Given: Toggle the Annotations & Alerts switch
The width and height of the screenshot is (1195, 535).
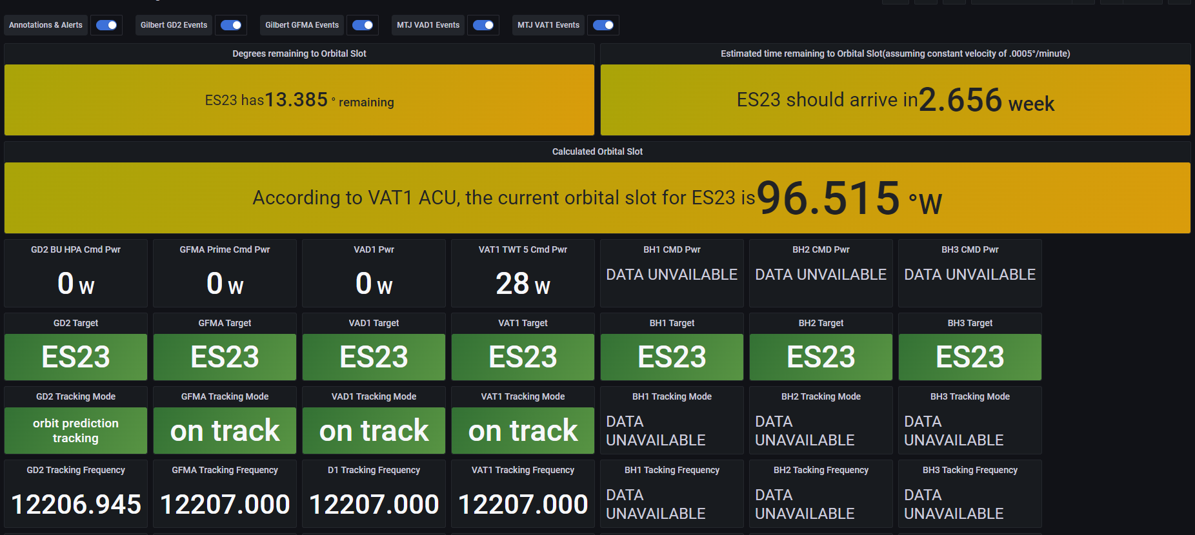Looking at the screenshot, I should pos(106,25).
